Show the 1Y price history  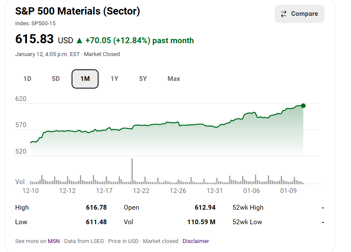click(x=114, y=79)
